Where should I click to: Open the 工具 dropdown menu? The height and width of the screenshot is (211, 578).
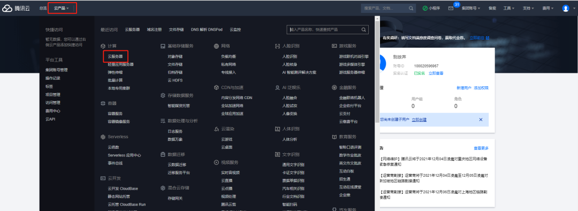pos(509,8)
